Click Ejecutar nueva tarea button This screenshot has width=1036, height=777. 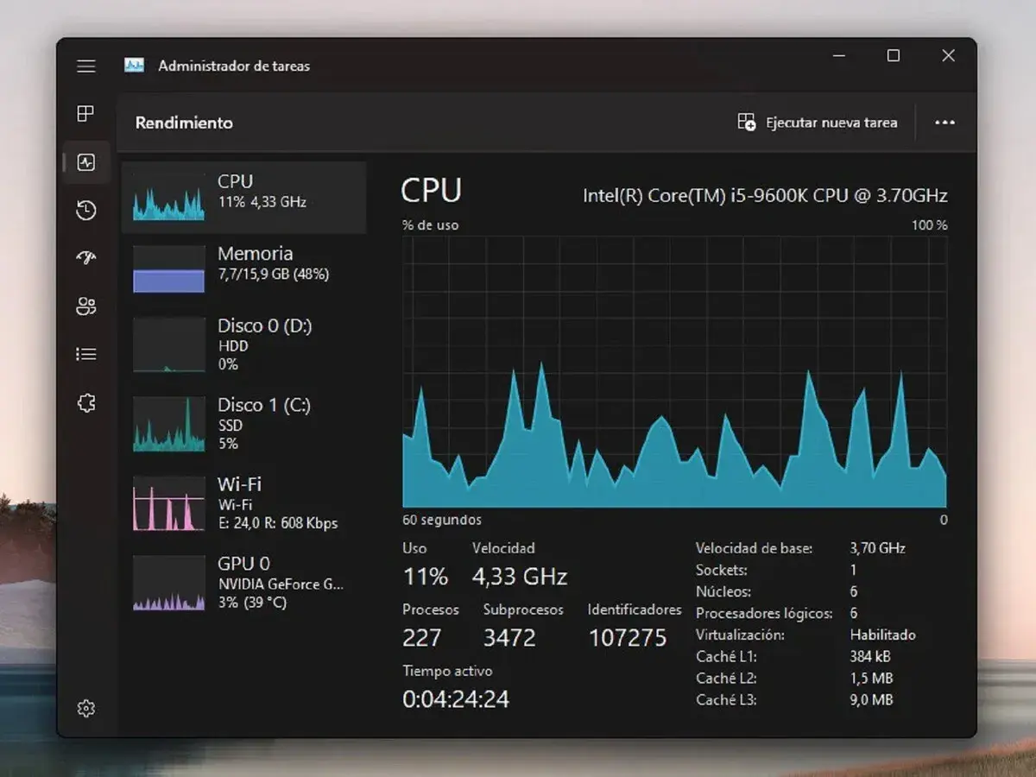point(818,123)
